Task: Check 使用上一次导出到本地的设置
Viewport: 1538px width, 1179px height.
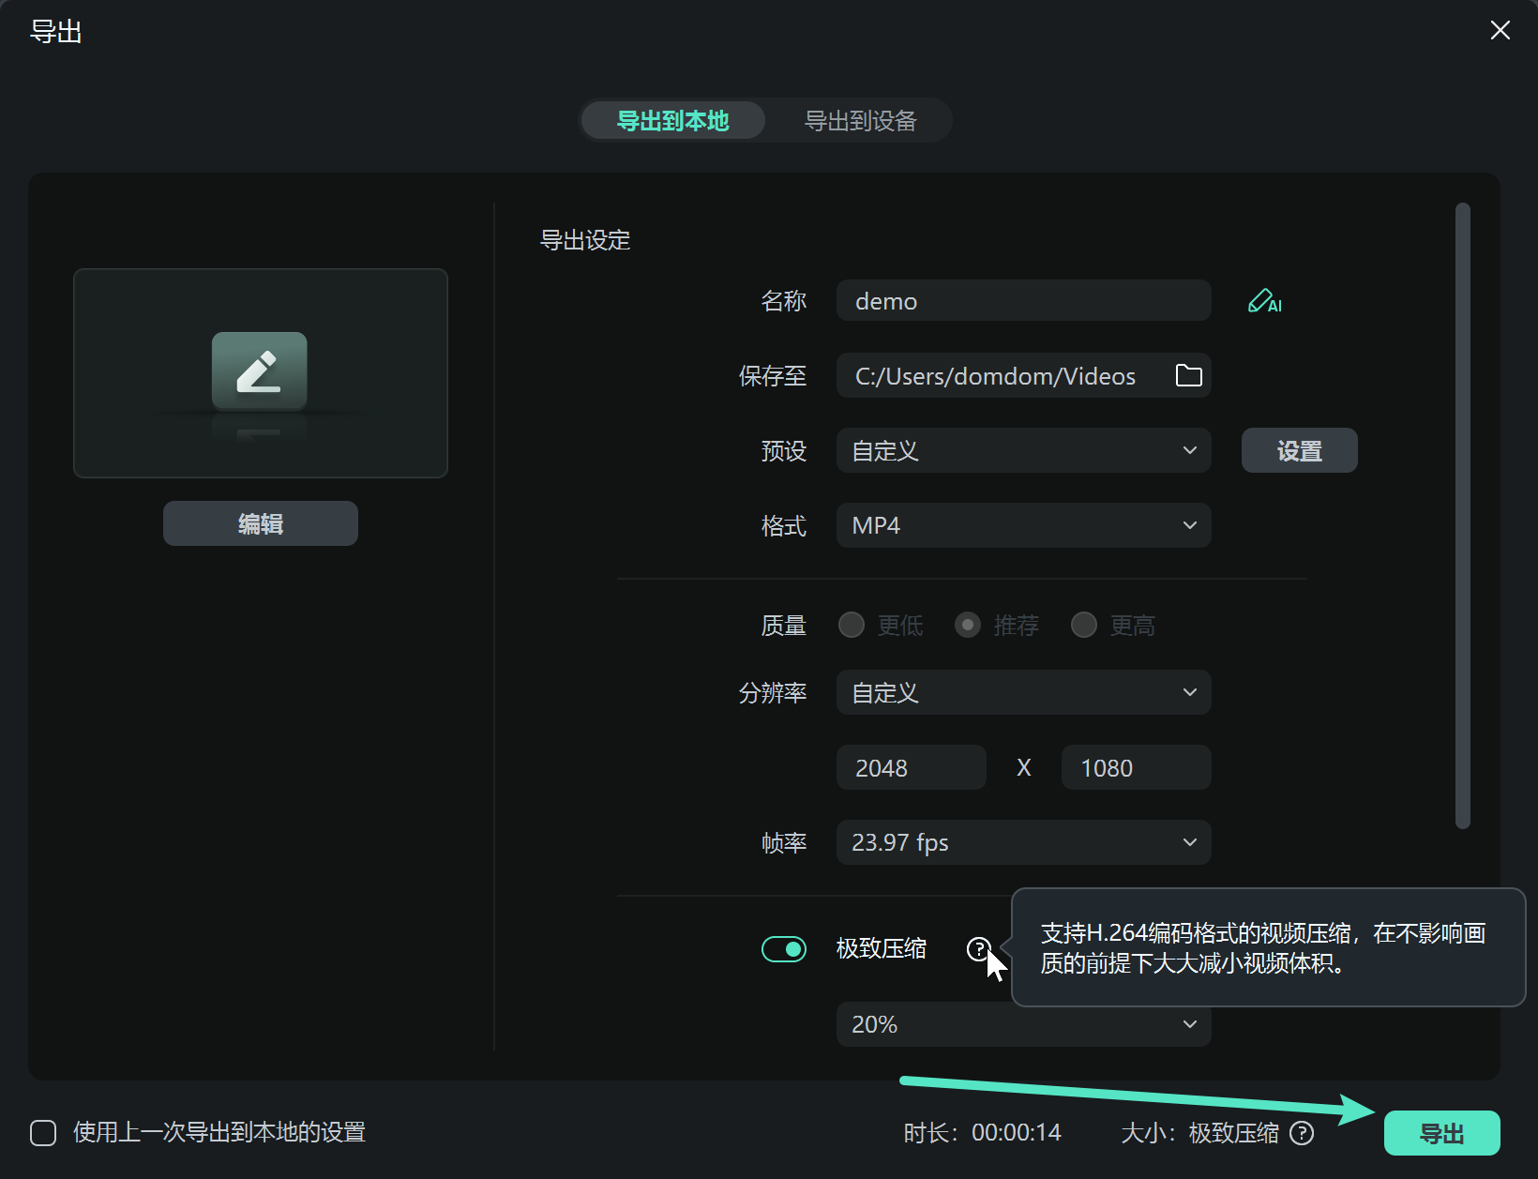Action: (x=43, y=1133)
